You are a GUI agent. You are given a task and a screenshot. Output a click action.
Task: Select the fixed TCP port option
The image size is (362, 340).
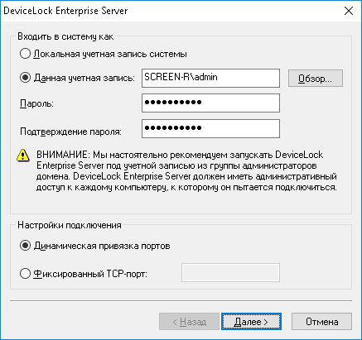[x=25, y=274]
